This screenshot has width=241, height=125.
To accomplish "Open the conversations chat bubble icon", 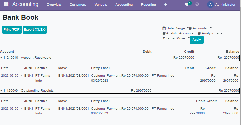I will pos(186,5).
